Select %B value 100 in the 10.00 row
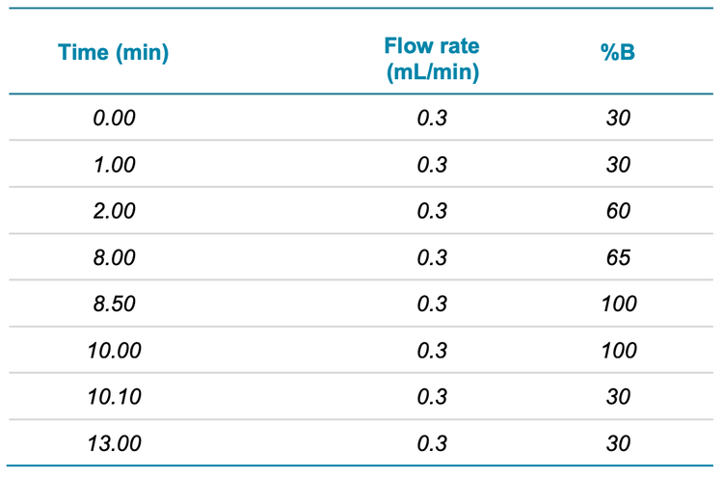Image resolution: width=723 pixels, height=477 pixels. pyautogui.click(x=618, y=351)
